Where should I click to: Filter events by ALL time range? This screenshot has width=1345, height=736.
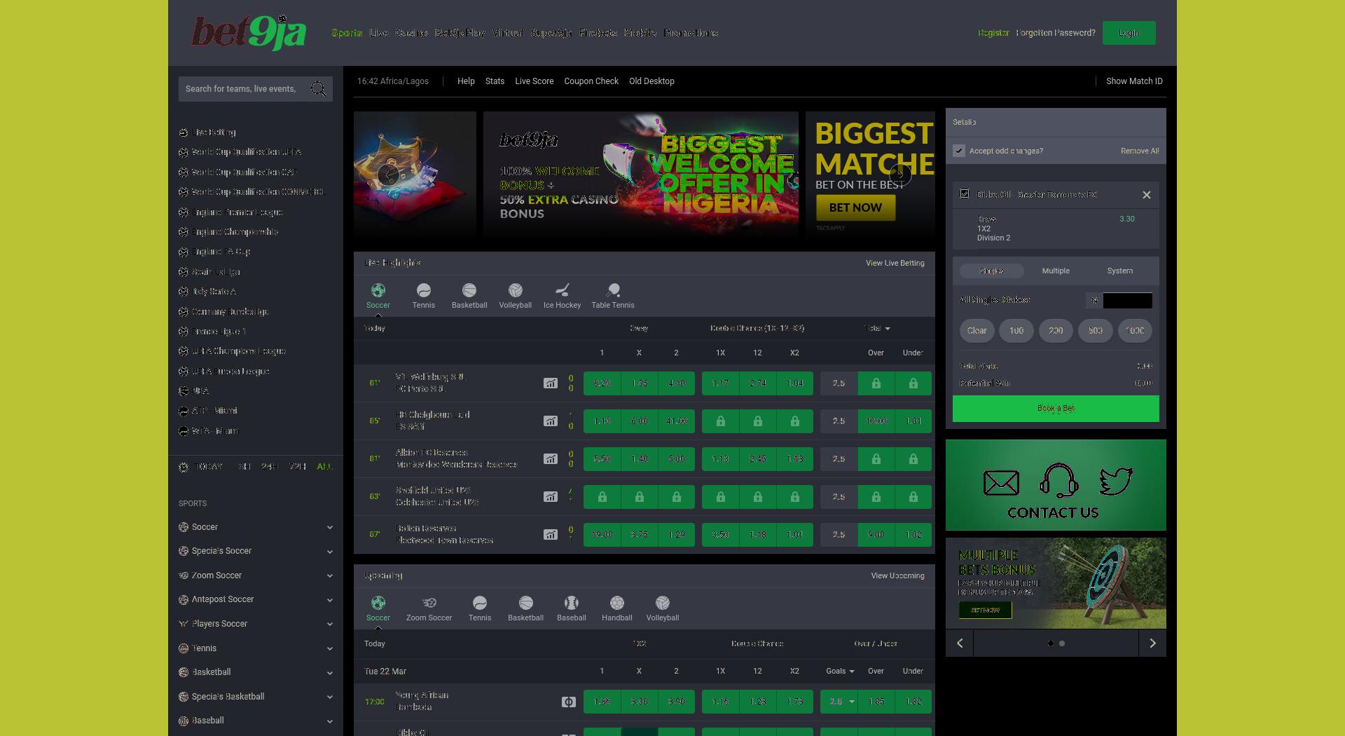point(324,466)
